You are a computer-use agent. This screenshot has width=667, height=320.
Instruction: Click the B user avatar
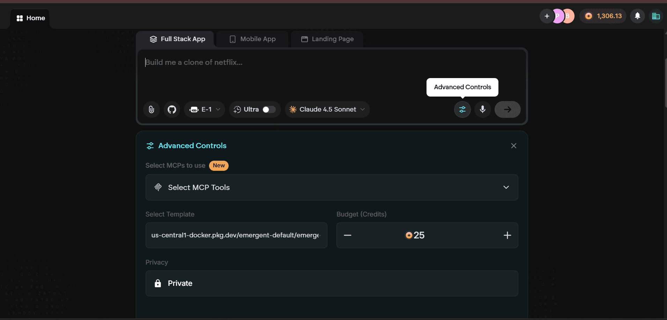click(568, 16)
